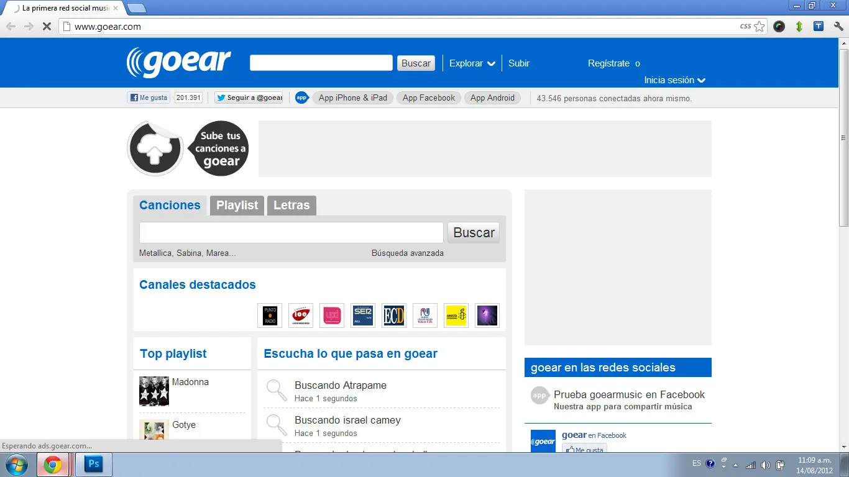Click the header Buscar button
849x477 pixels.
click(416, 63)
